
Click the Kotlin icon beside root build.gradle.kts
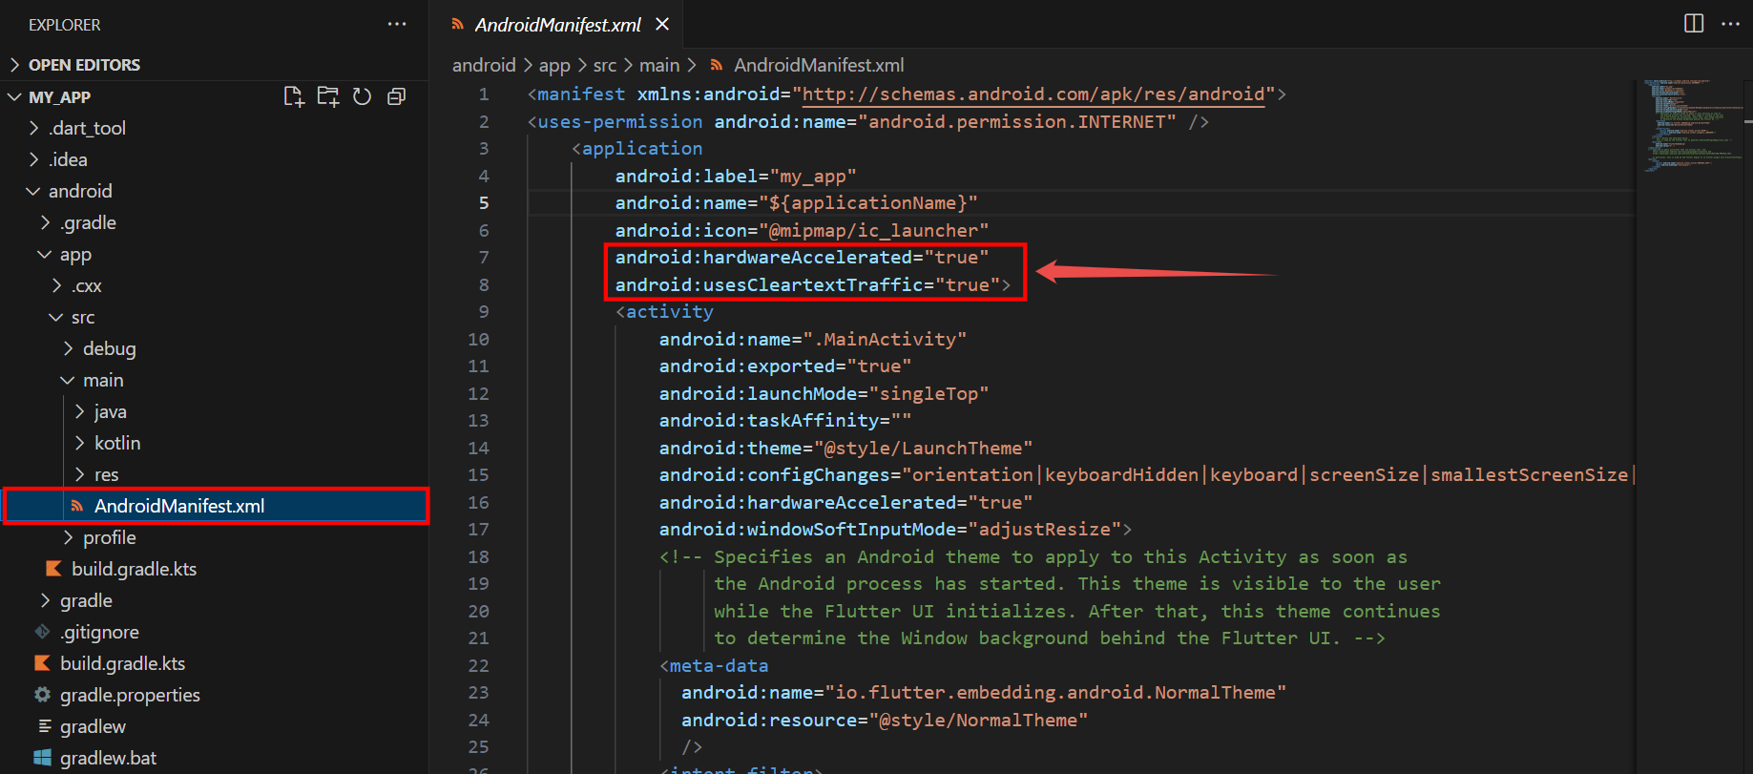(x=42, y=663)
